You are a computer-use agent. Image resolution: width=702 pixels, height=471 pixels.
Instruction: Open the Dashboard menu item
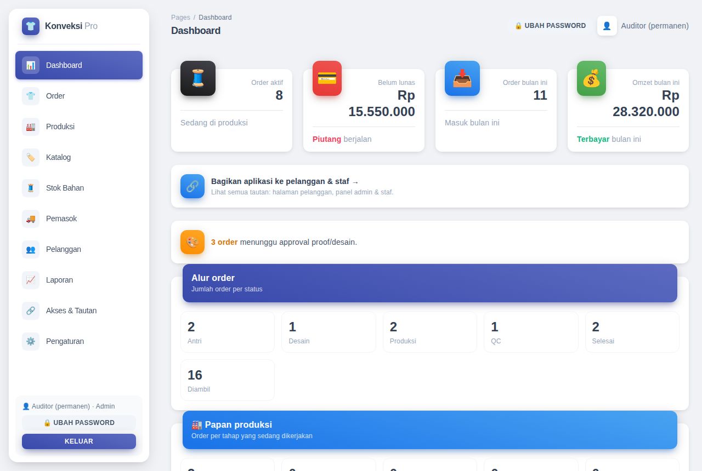(79, 65)
